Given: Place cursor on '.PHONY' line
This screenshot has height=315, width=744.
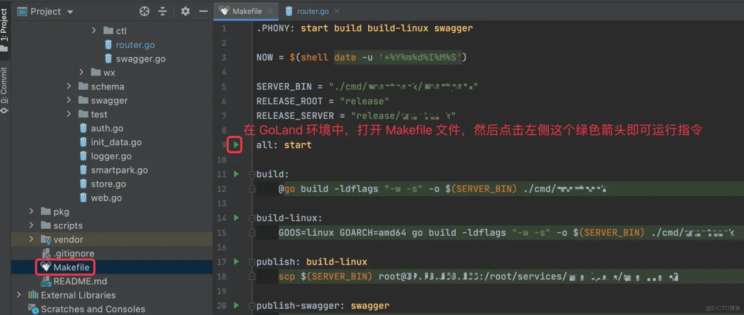Looking at the screenshot, I should click(364, 28).
